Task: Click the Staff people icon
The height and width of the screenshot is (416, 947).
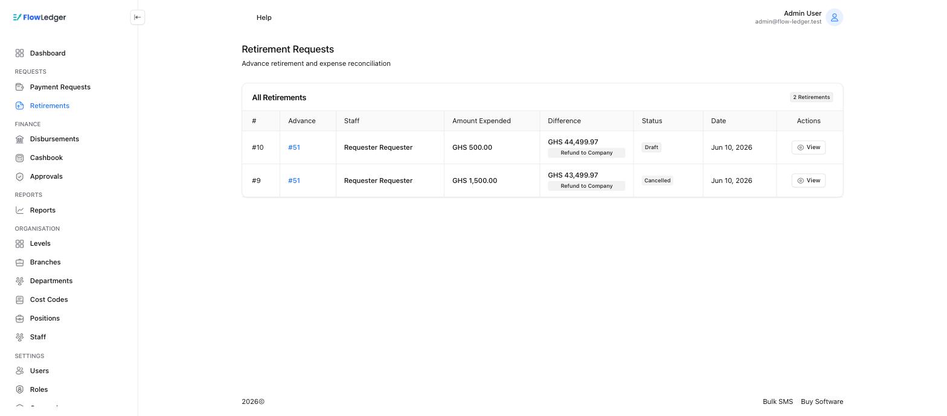Action: (x=20, y=337)
